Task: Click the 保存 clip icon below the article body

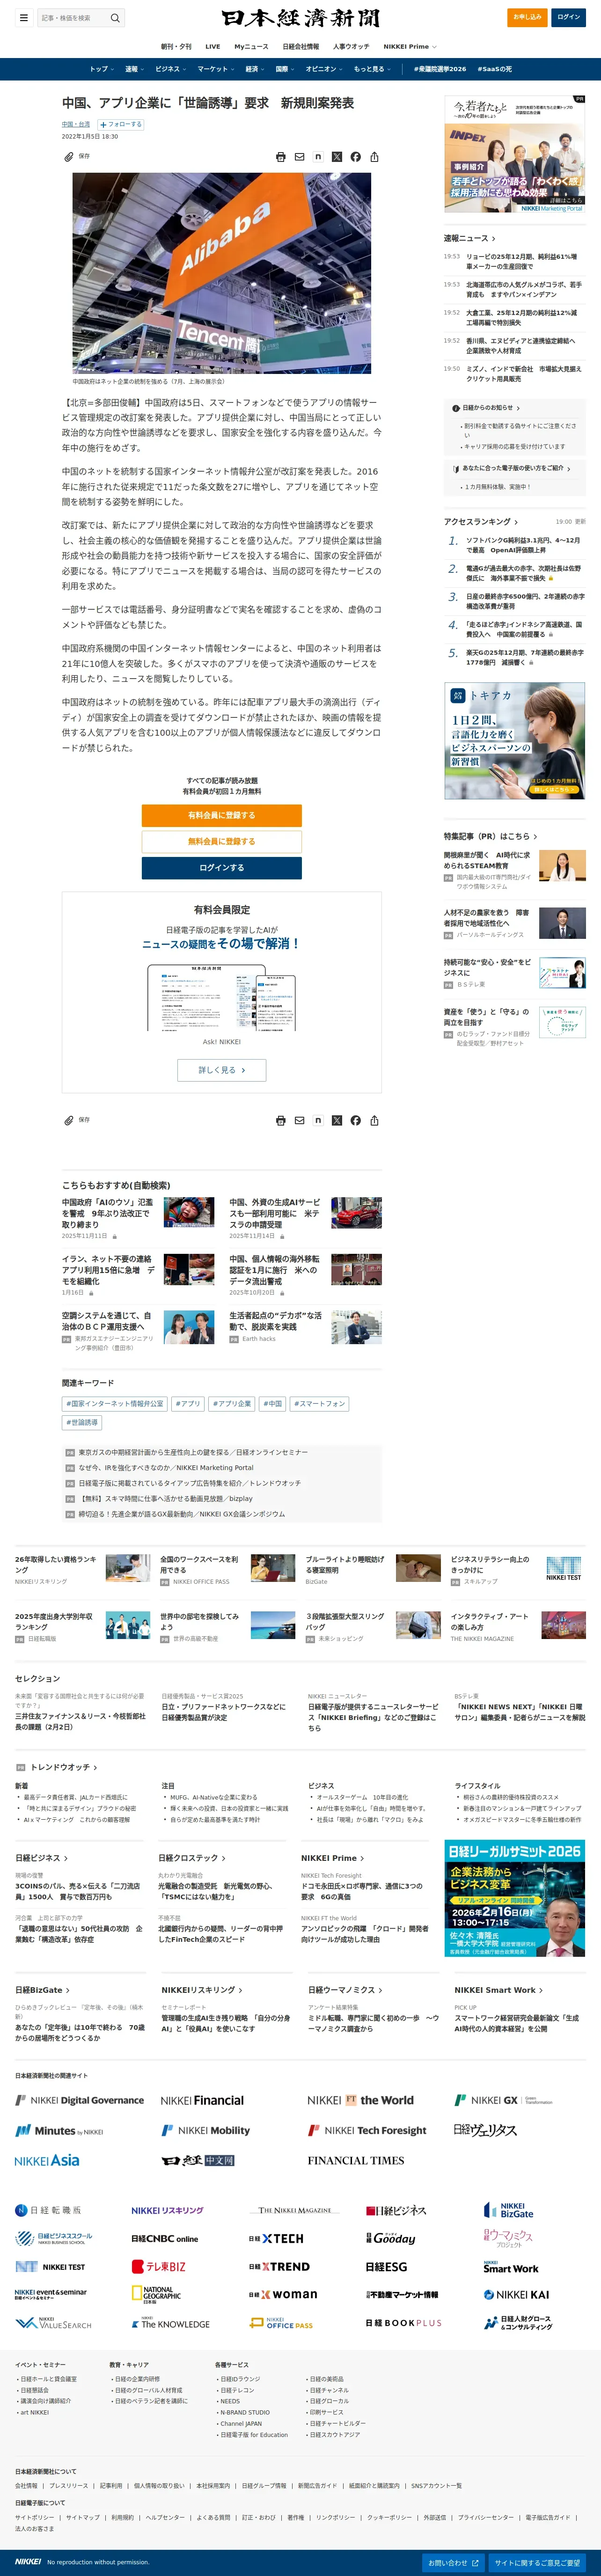Action: pos(69,1120)
